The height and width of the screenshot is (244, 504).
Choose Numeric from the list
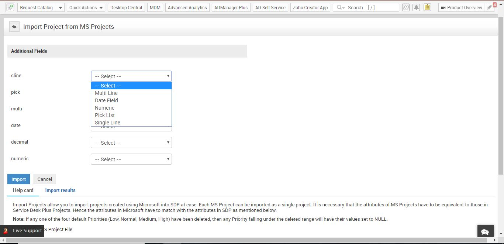[131, 108]
